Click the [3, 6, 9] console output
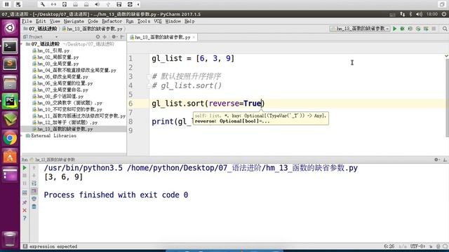 [x=63, y=177]
